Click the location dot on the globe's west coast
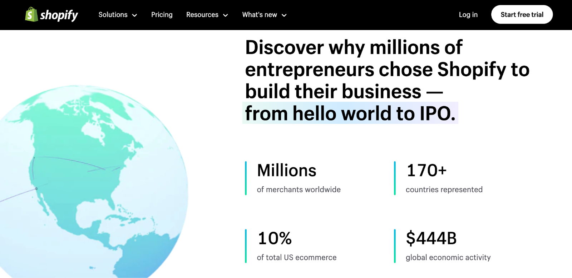Screen dimensions: 572x278 36,188
